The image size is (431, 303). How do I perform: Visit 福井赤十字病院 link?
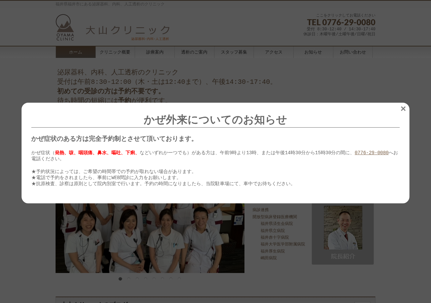275,237
